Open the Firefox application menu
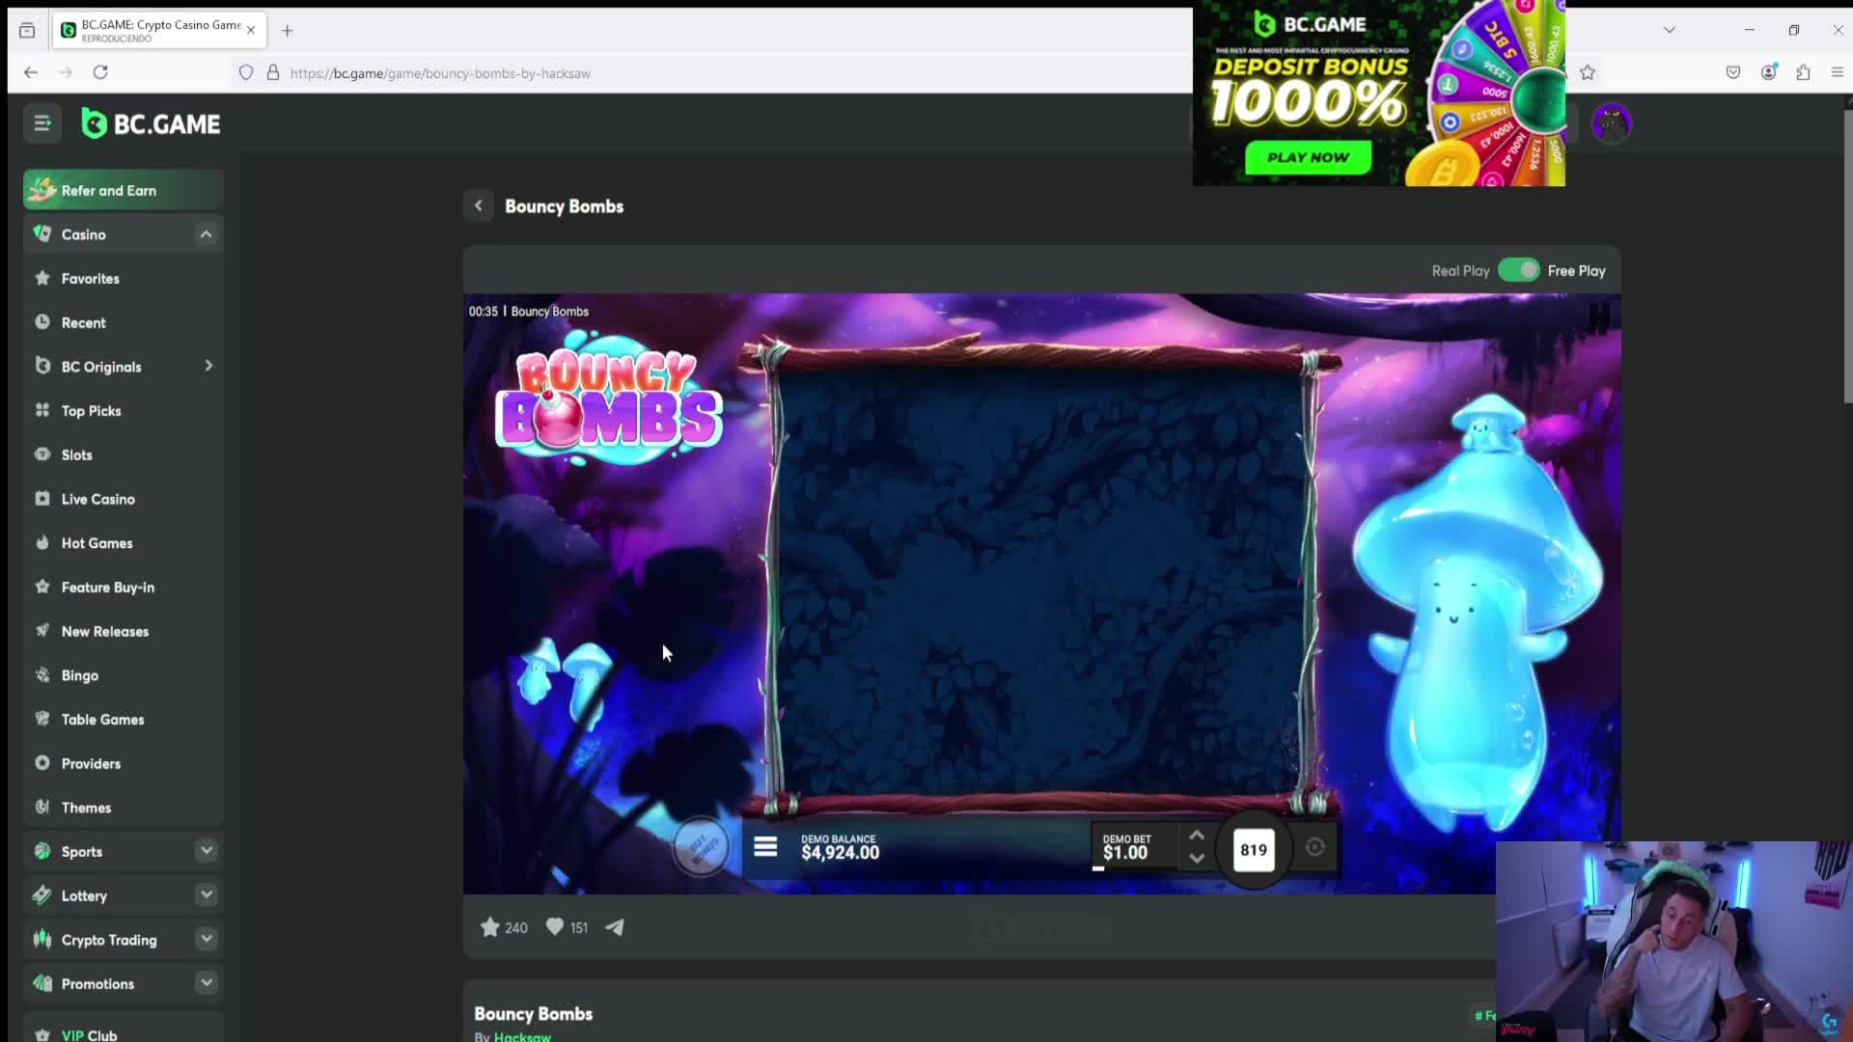 tap(1837, 72)
